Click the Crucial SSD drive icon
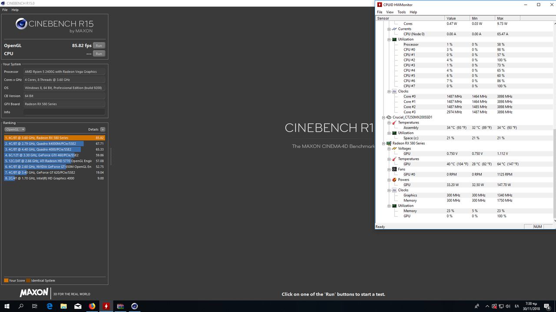 click(x=389, y=117)
